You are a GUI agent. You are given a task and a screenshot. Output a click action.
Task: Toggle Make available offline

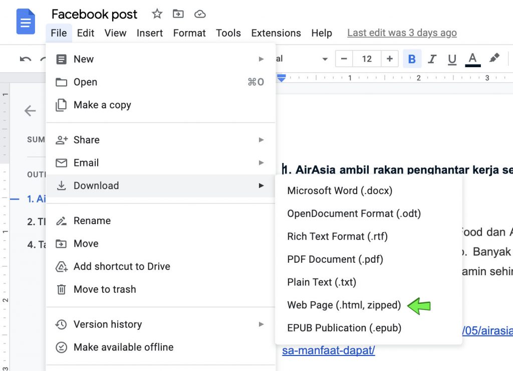pos(160,347)
